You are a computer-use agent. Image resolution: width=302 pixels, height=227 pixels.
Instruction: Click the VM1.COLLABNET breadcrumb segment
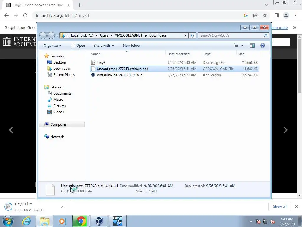[129, 35]
